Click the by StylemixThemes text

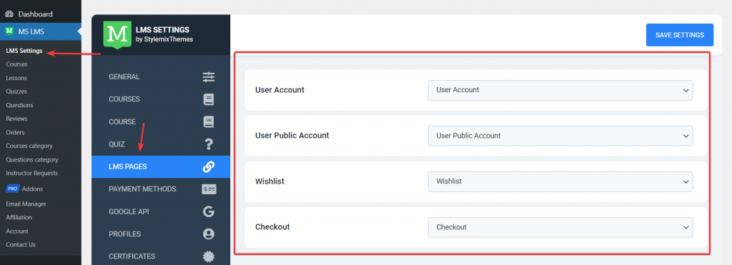164,39
